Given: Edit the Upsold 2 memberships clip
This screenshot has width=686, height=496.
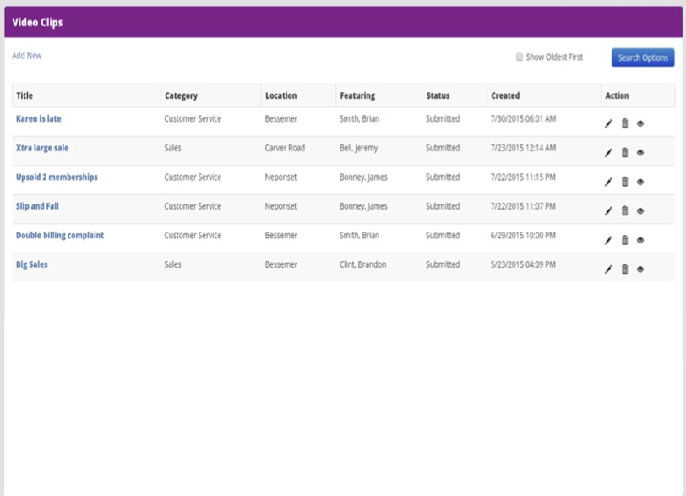Looking at the screenshot, I should pyautogui.click(x=608, y=183).
